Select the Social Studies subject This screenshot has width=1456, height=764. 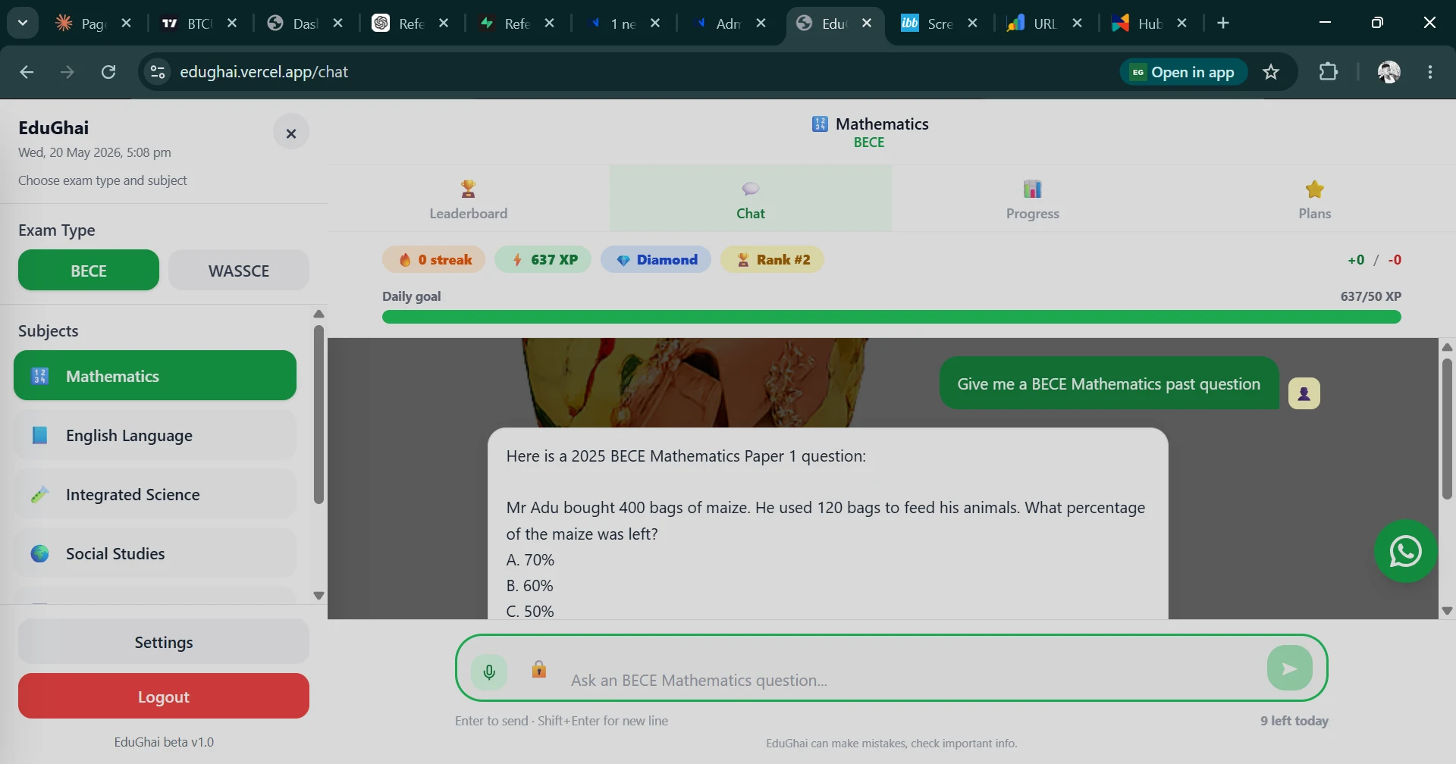(x=155, y=553)
